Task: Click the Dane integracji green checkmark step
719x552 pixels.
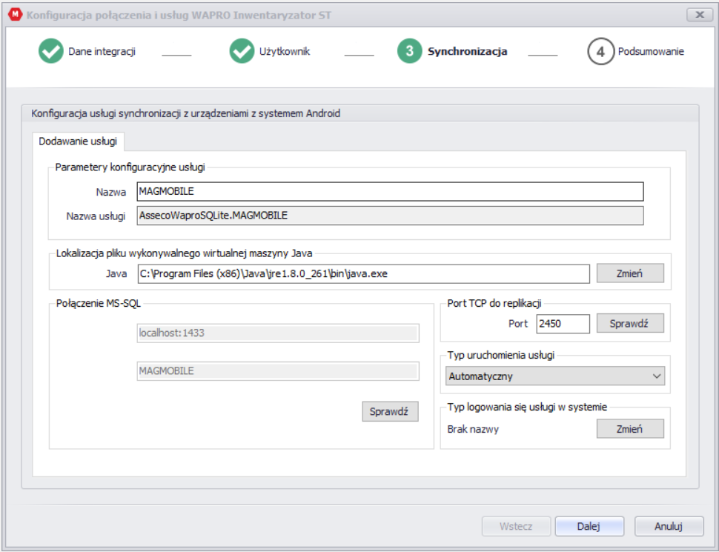Action: pyautogui.click(x=51, y=51)
